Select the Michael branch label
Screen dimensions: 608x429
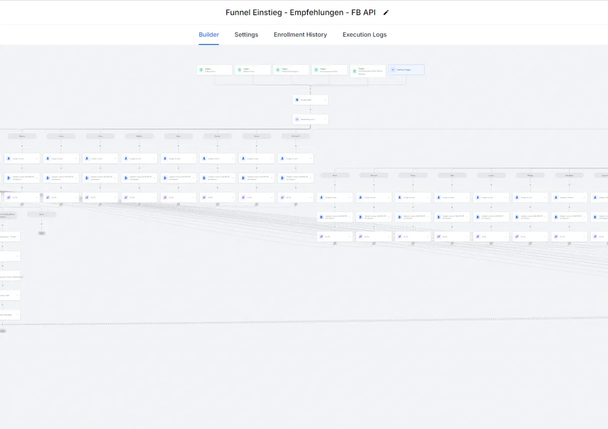click(x=374, y=175)
